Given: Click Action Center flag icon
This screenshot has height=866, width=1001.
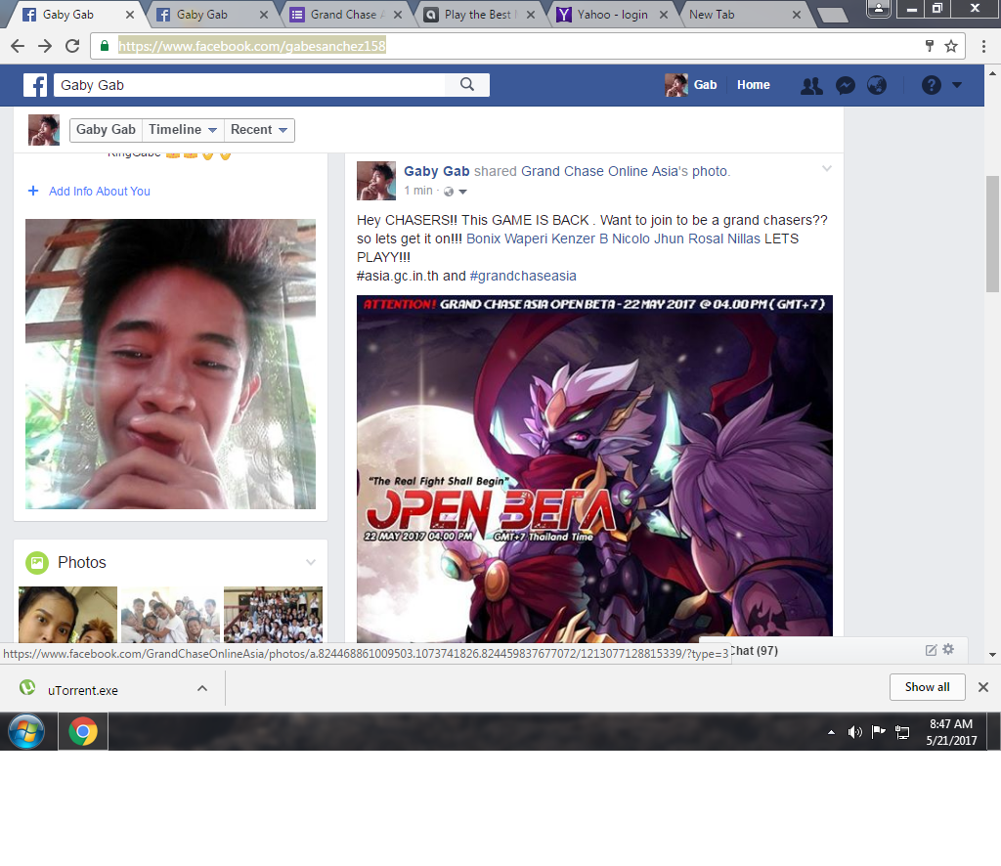Looking at the screenshot, I should click(x=879, y=731).
